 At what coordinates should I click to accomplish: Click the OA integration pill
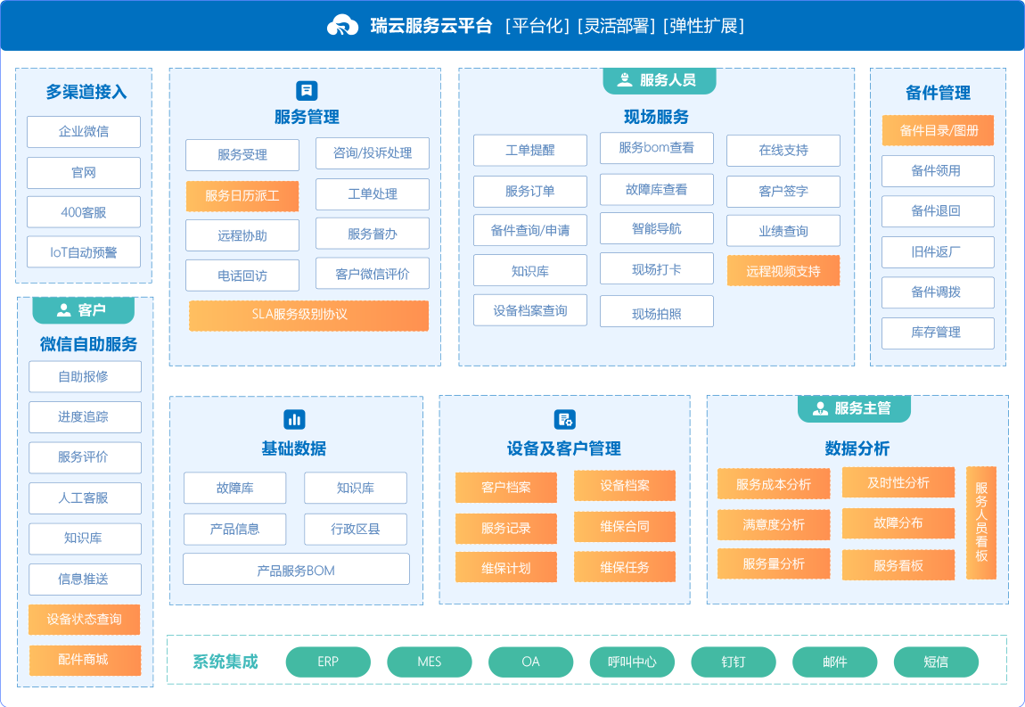[x=531, y=662]
